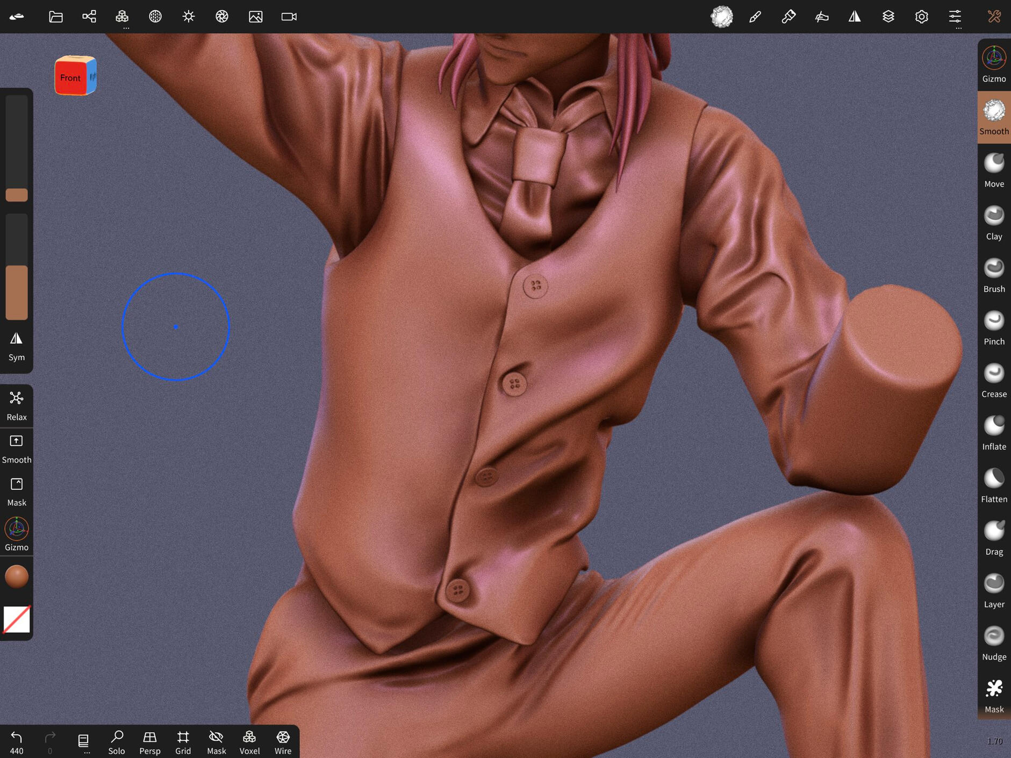Expand the Settings gear menu
This screenshot has width=1011, height=758.
pos(921,17)
